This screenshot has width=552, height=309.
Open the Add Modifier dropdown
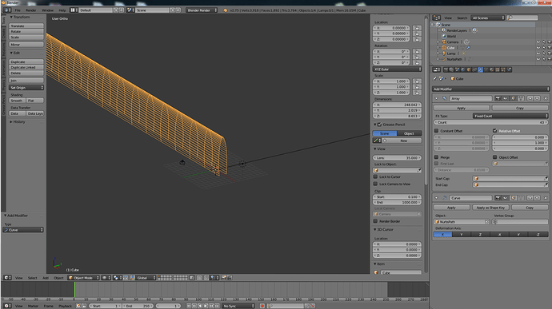(490, 89)
